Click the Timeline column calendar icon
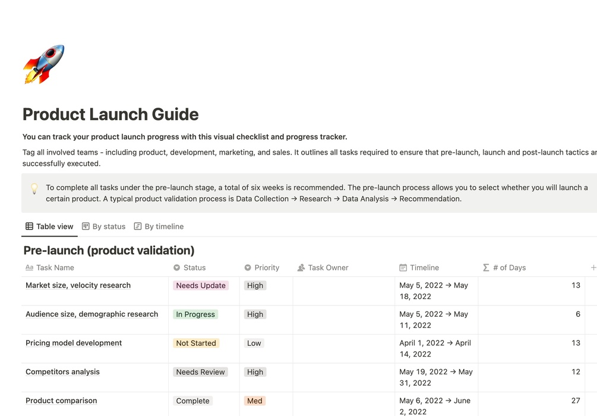This screenshot has height=416, width=597. pyautogui.click(x=403, y=267)
